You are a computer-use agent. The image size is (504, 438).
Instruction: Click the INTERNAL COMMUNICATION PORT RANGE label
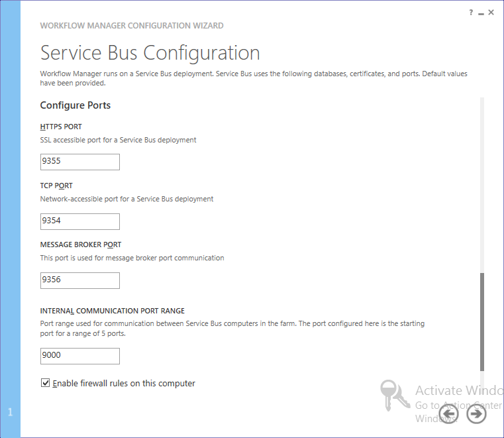(112, 311)
